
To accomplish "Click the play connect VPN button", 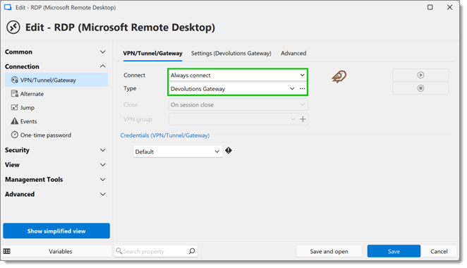I will coord(420,75).
